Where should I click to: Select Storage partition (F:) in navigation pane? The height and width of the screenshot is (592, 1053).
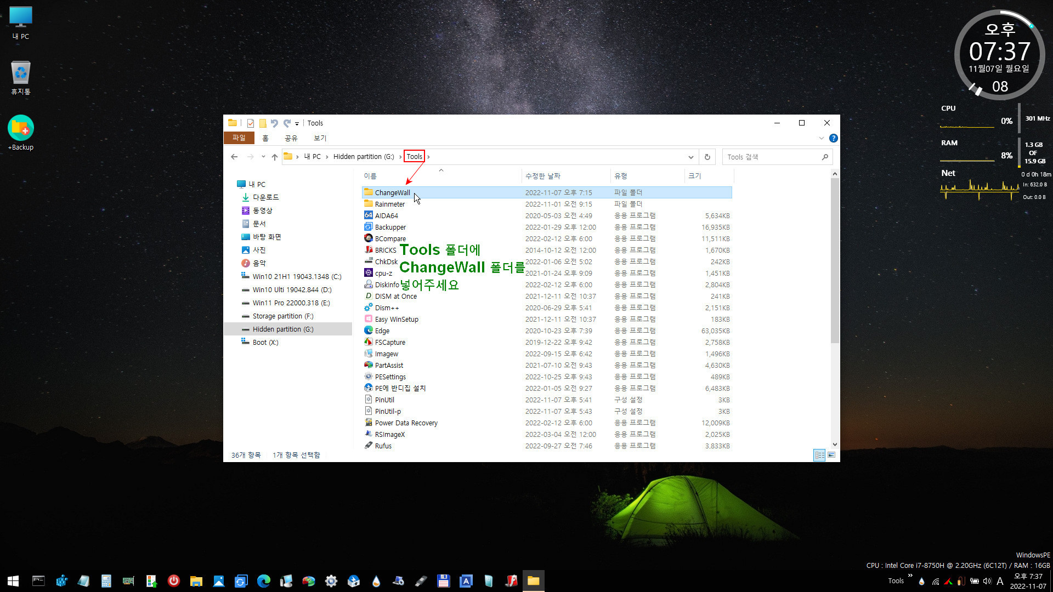point(282,316)
